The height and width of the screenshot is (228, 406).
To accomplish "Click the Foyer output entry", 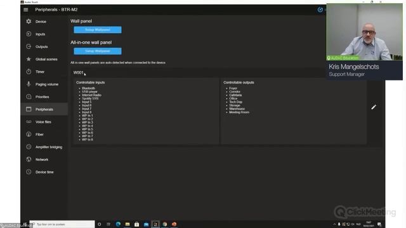I will tap(233, 89).
